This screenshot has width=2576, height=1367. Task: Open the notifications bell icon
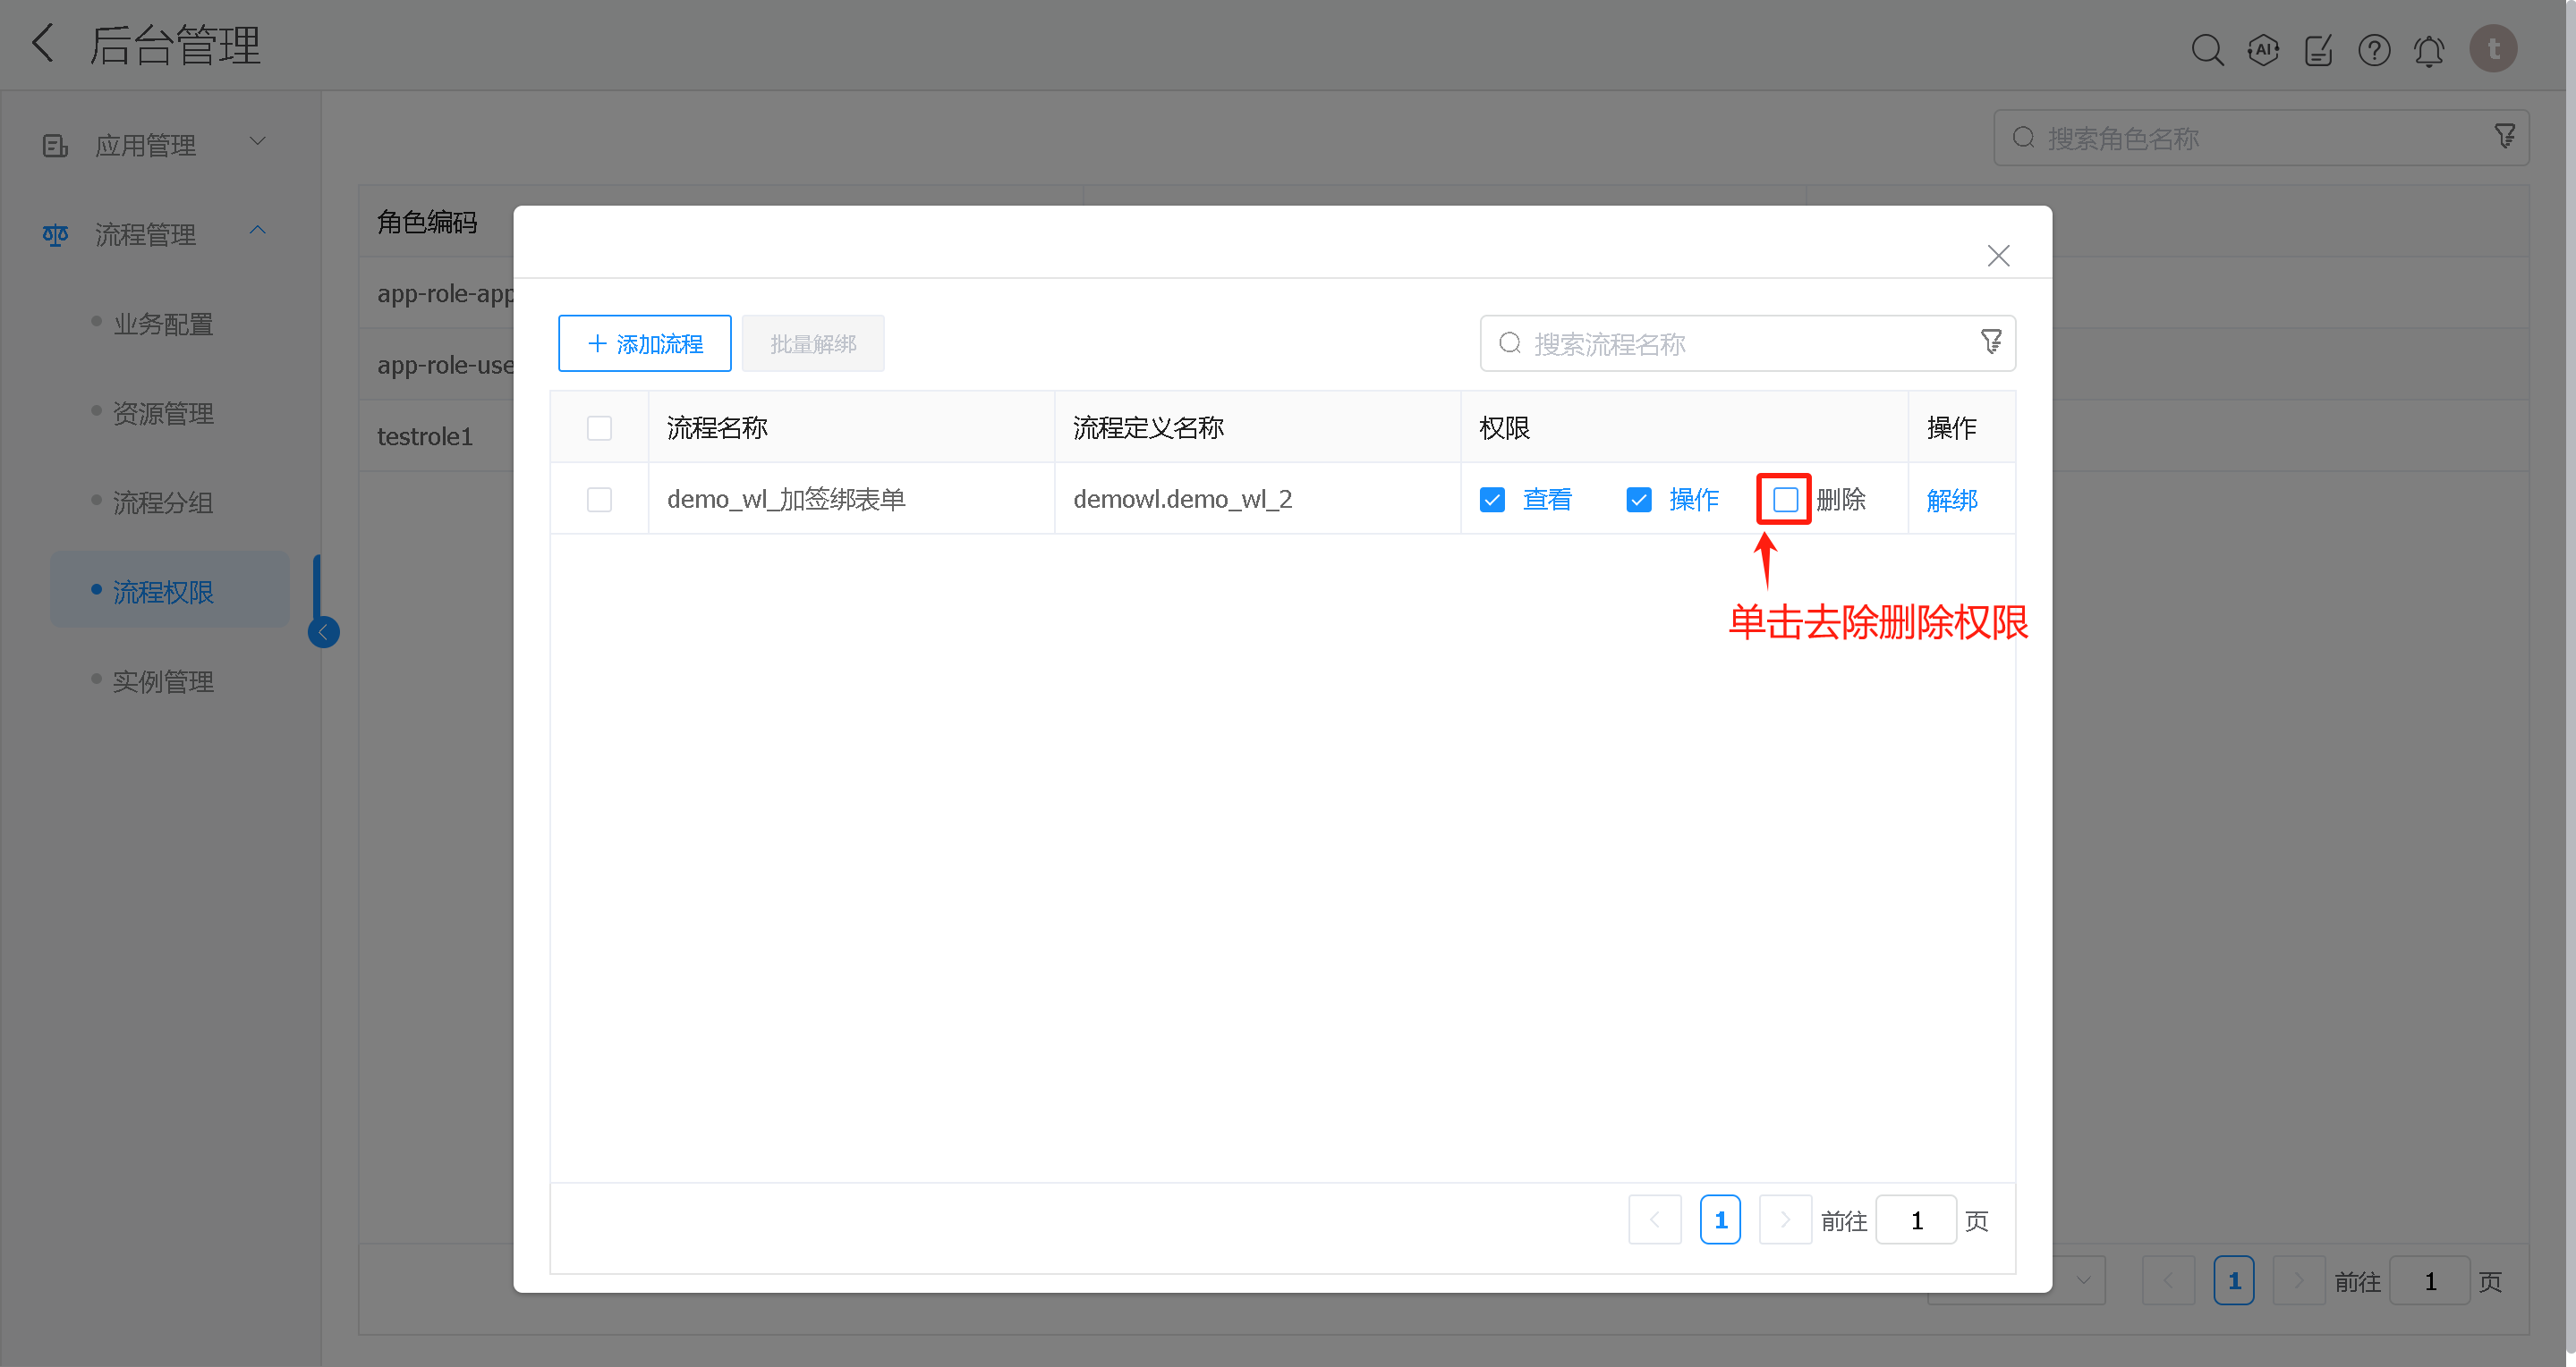coord(2429,49)
